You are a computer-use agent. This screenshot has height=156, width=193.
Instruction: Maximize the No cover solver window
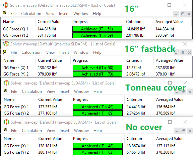point(170,122)
